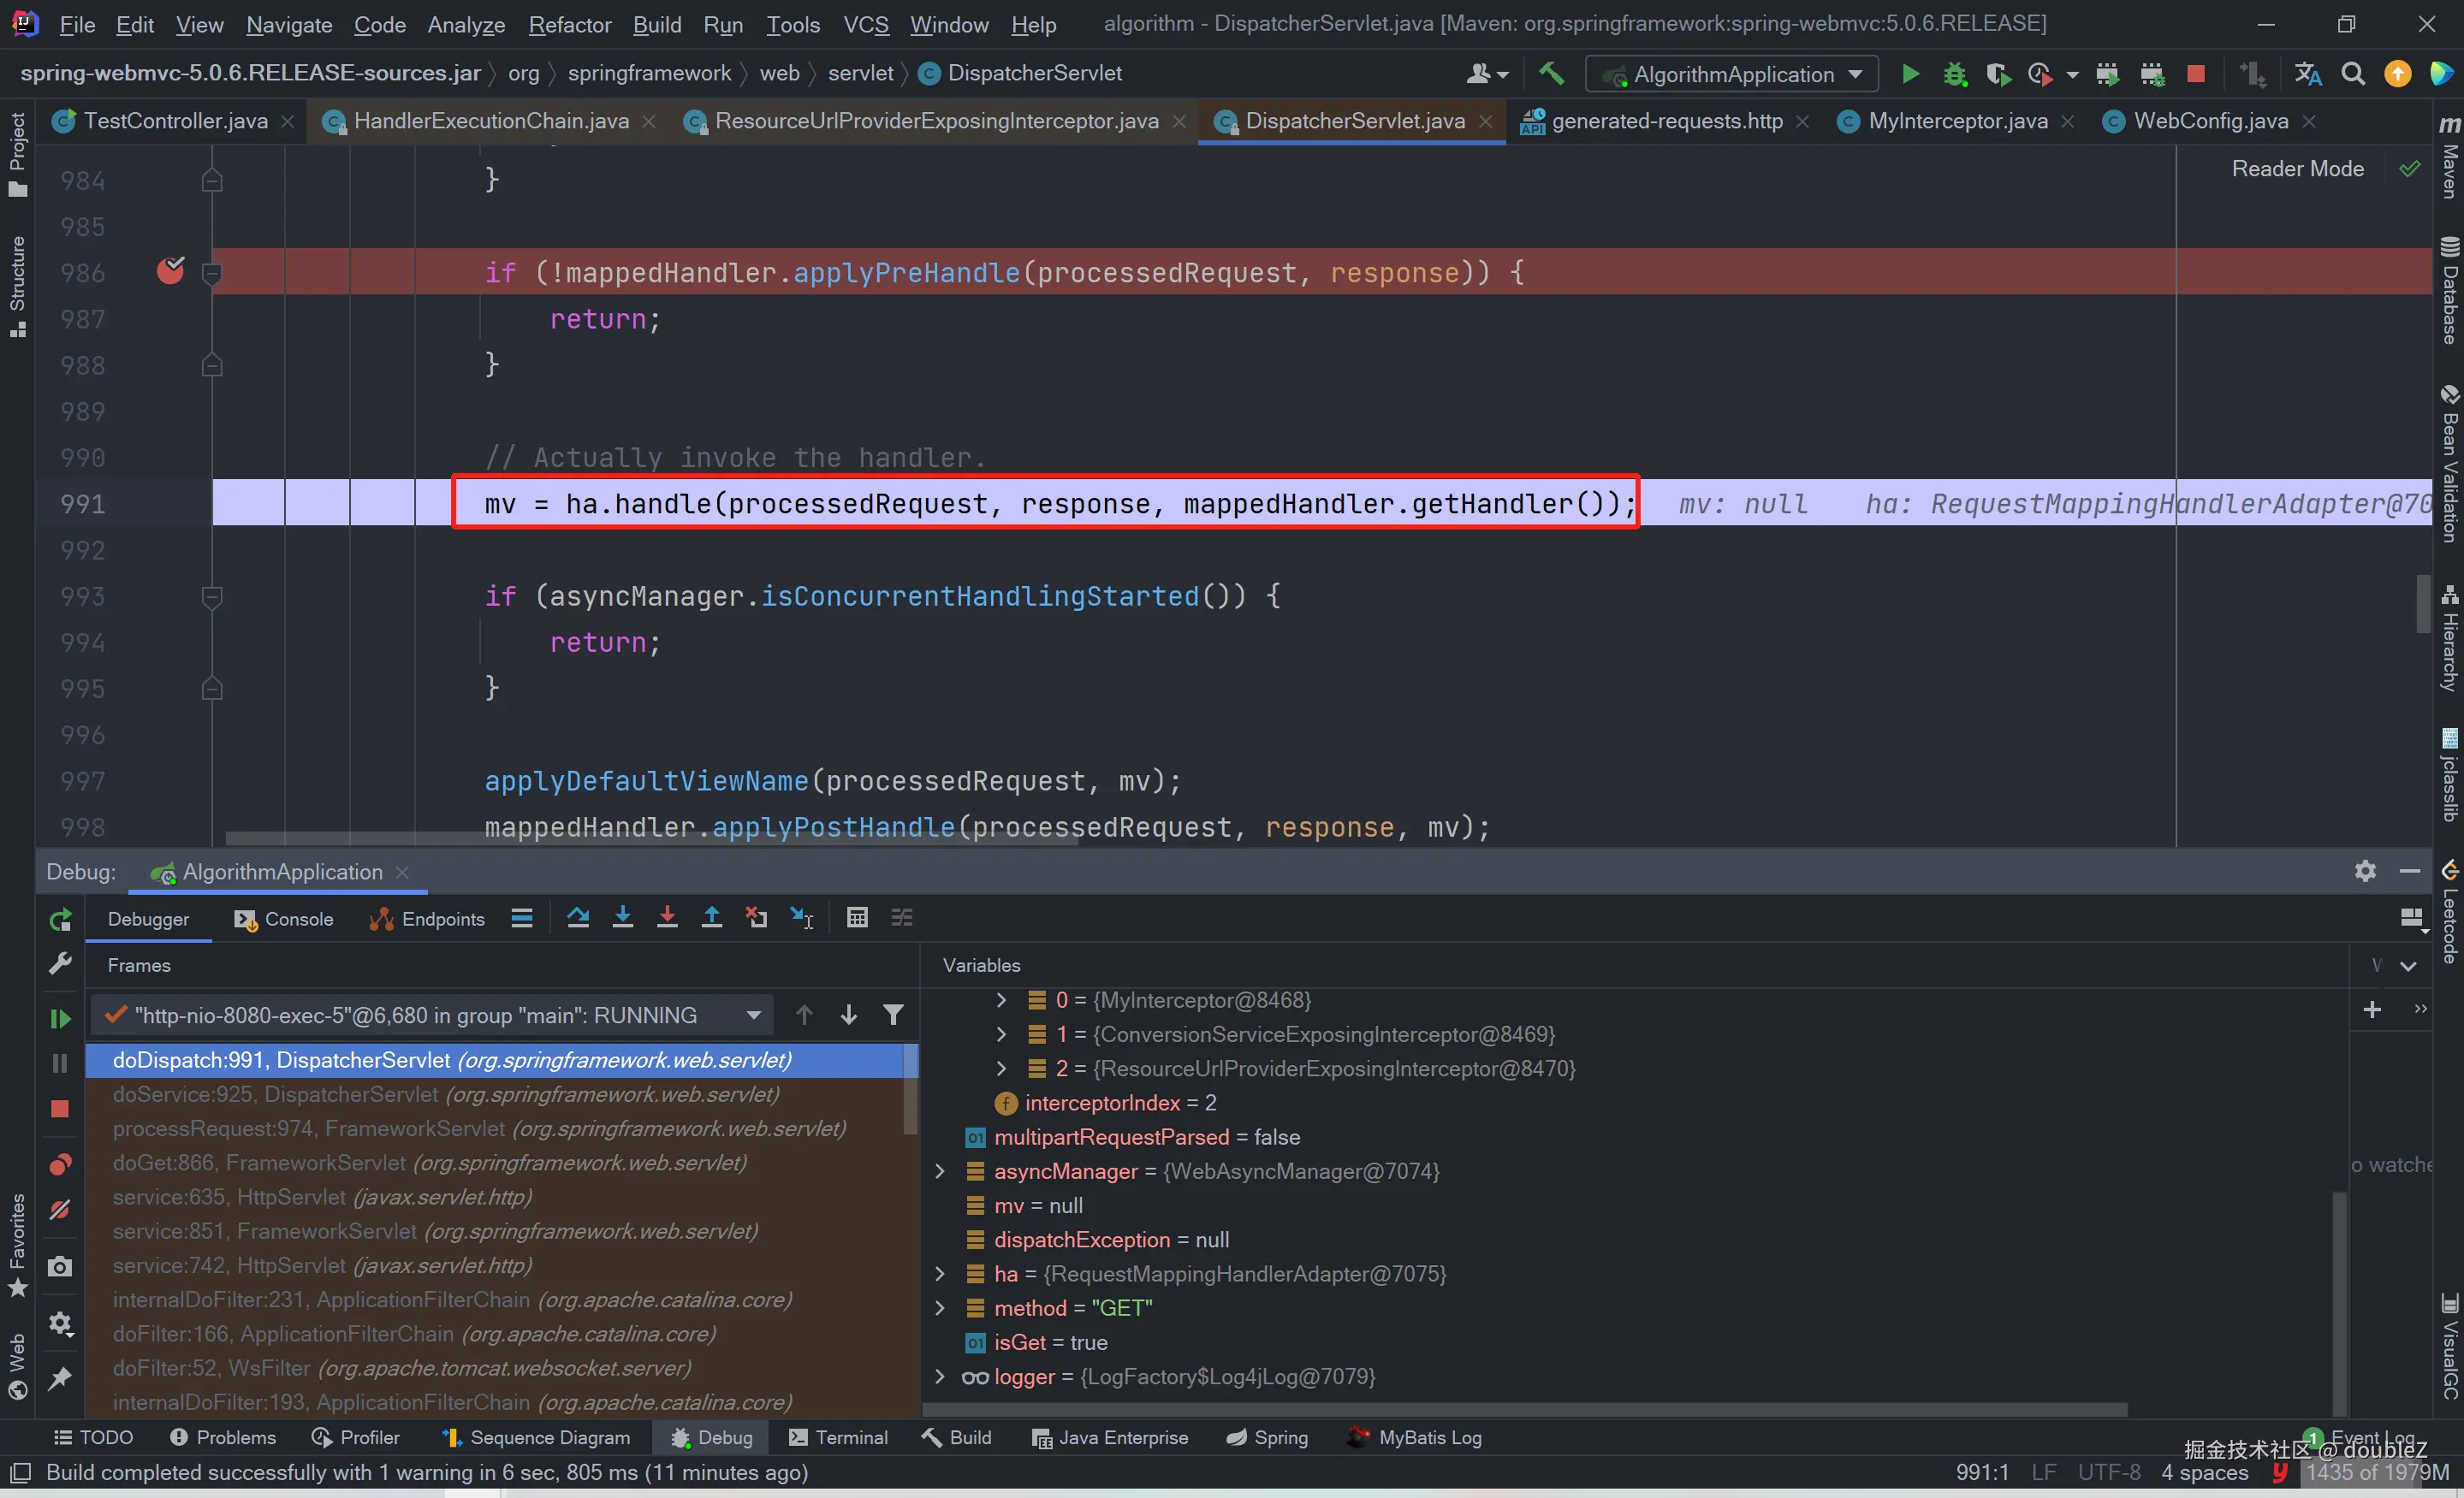Click Rerun AlgorithmApplication icon
The width and height of the screenshot is (2464, 1498).
coord(60,921)
